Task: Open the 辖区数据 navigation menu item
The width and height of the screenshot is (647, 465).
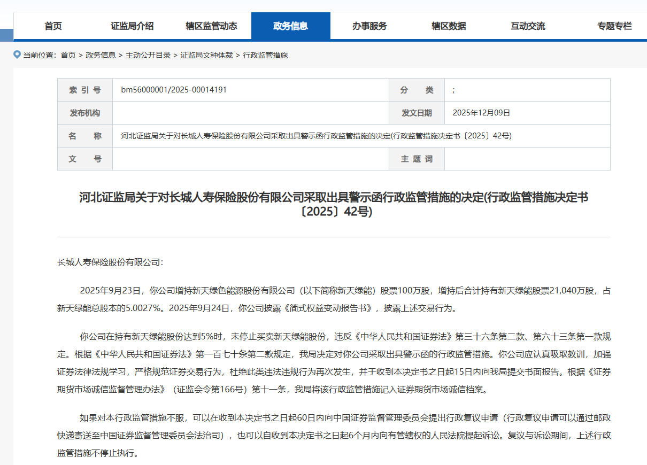Action: pyautogui.click(x=449, y=25)
